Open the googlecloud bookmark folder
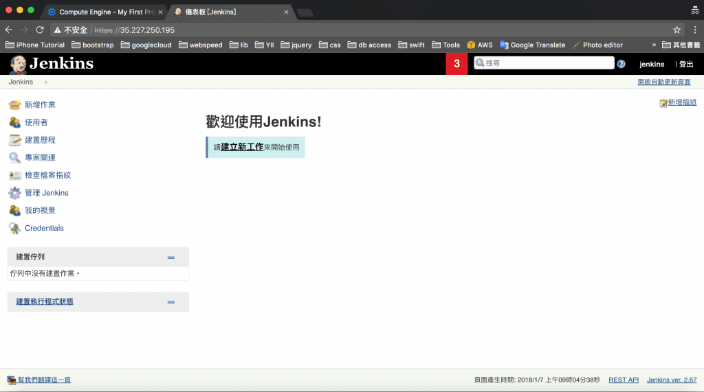This screenshot has height=392, width=704. point(146,45)
